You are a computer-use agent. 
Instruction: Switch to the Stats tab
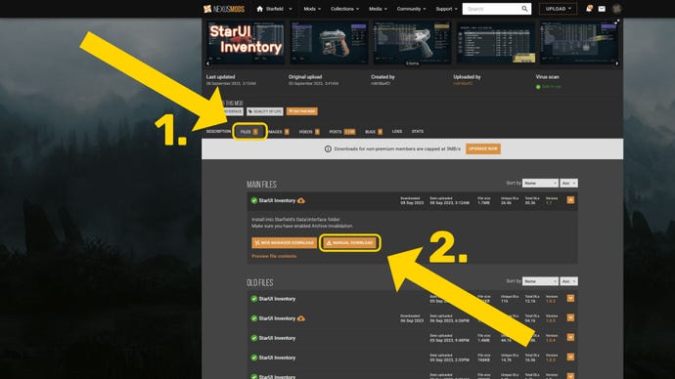[418, 132]
